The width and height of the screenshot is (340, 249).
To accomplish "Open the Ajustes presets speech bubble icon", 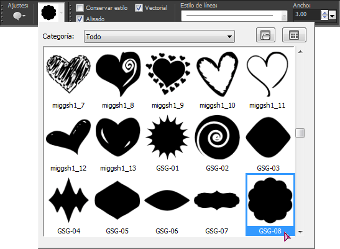I will point(19,16).
